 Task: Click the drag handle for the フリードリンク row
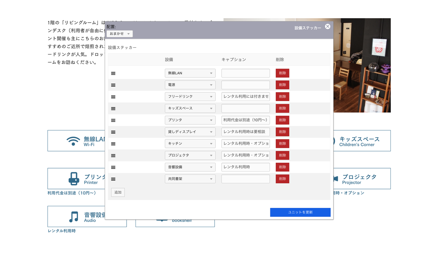point(113,97)
